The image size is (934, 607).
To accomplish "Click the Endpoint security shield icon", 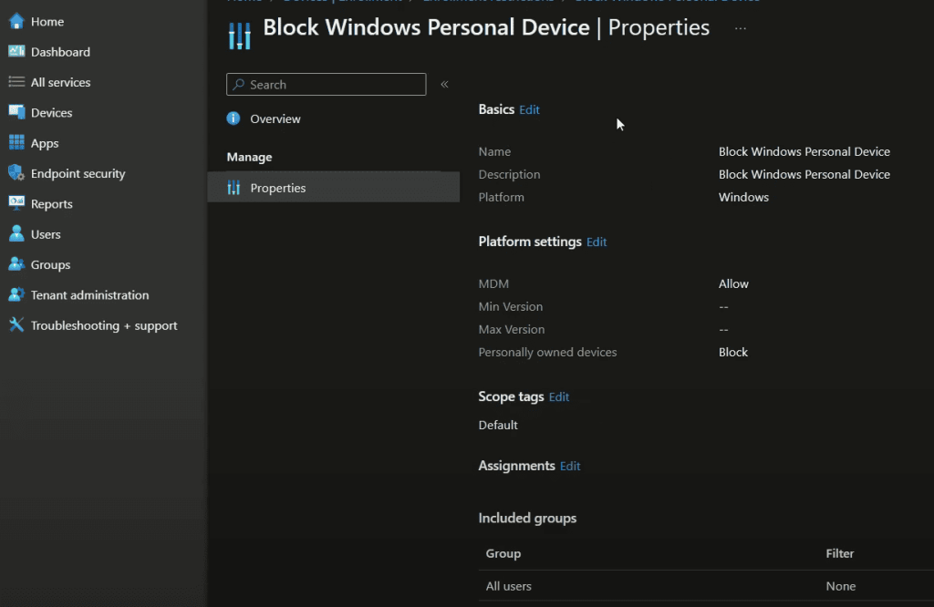I will [16, 173].
